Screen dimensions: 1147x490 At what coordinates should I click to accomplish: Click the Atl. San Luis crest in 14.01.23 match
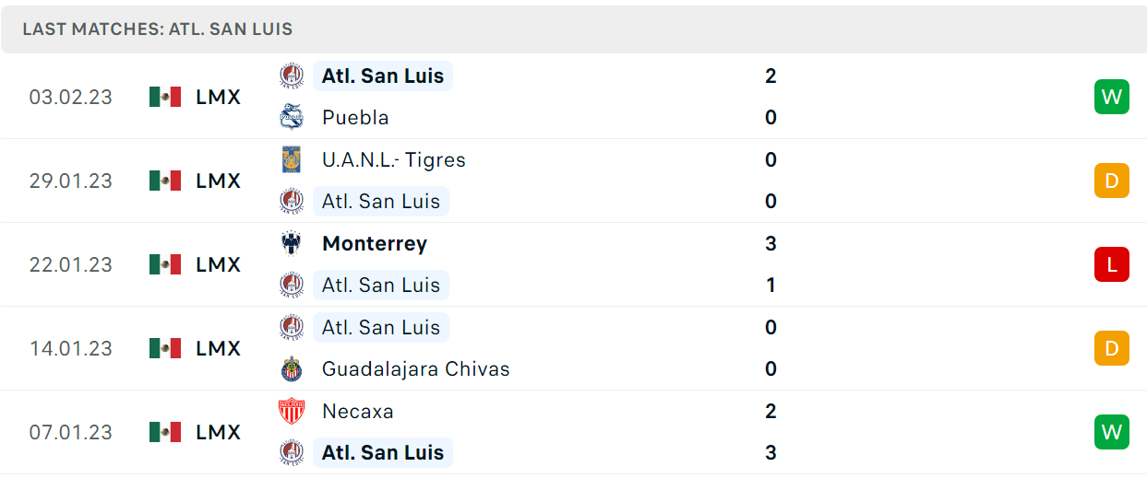pos(292,327)
